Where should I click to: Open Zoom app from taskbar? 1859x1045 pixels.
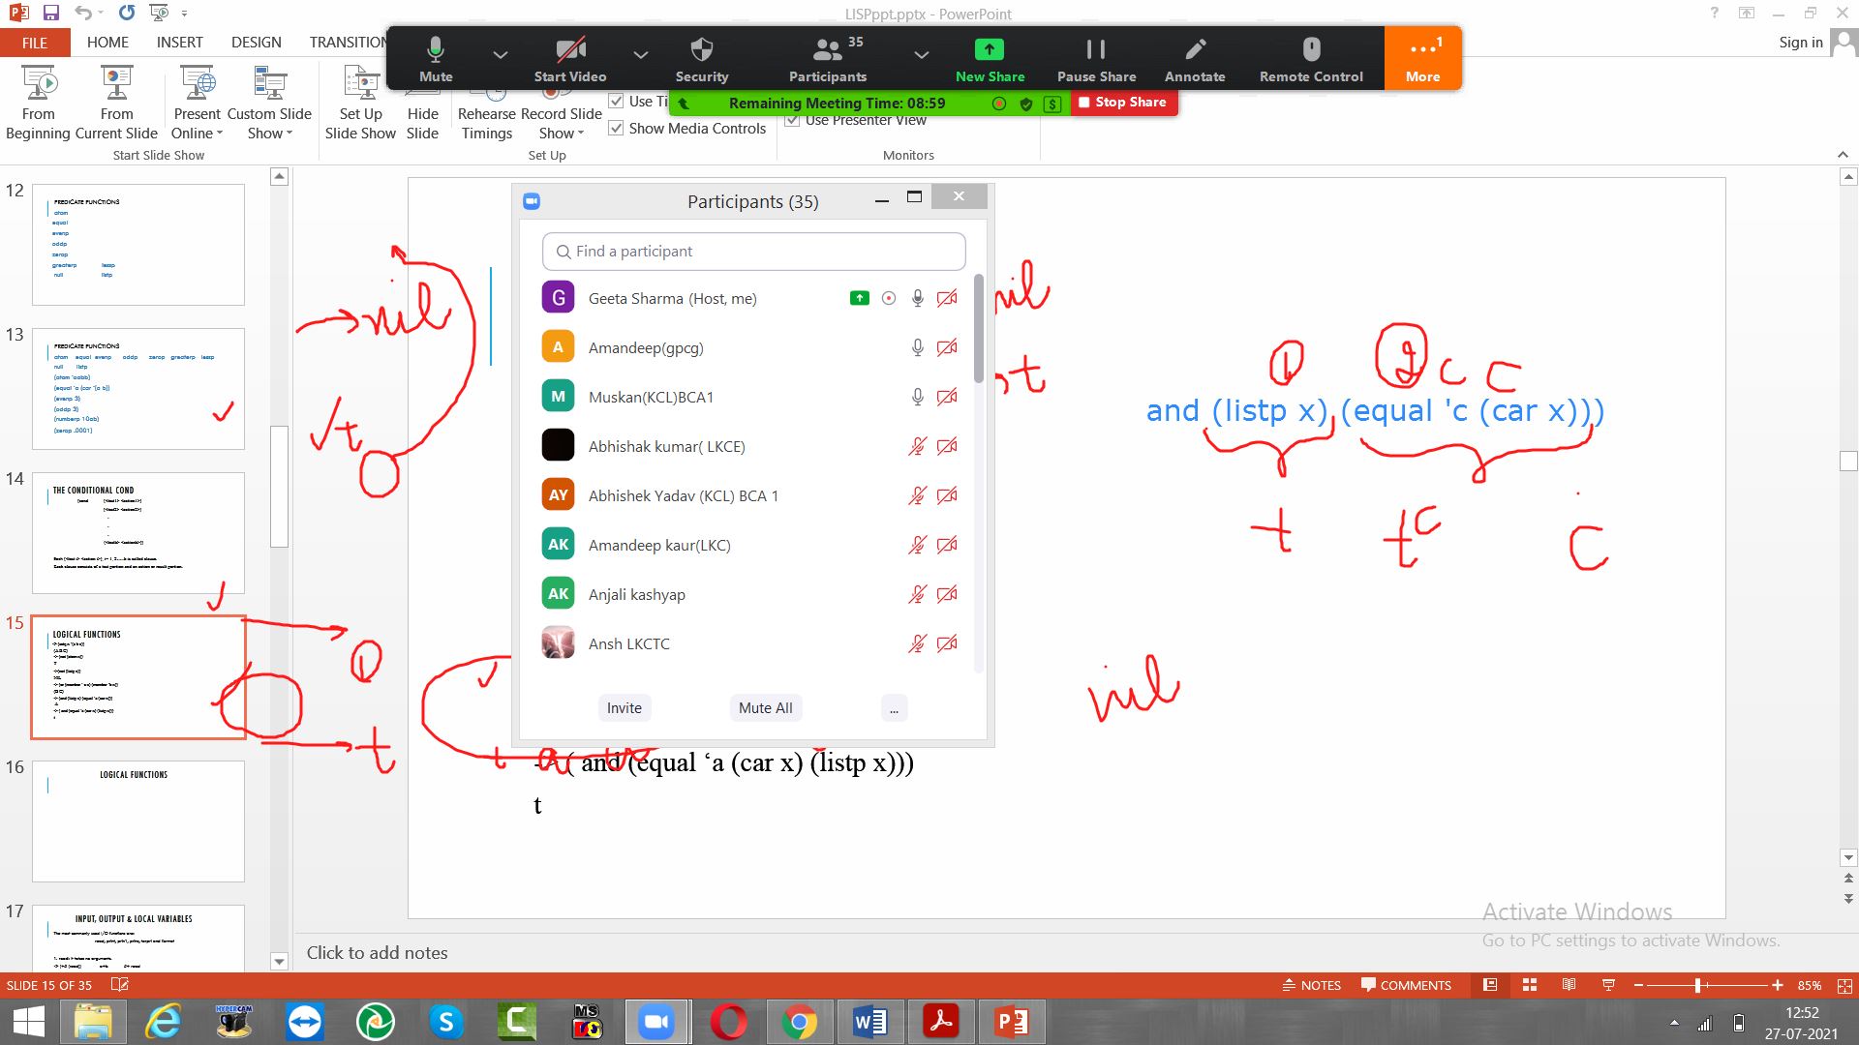(x=656, y=1022)
